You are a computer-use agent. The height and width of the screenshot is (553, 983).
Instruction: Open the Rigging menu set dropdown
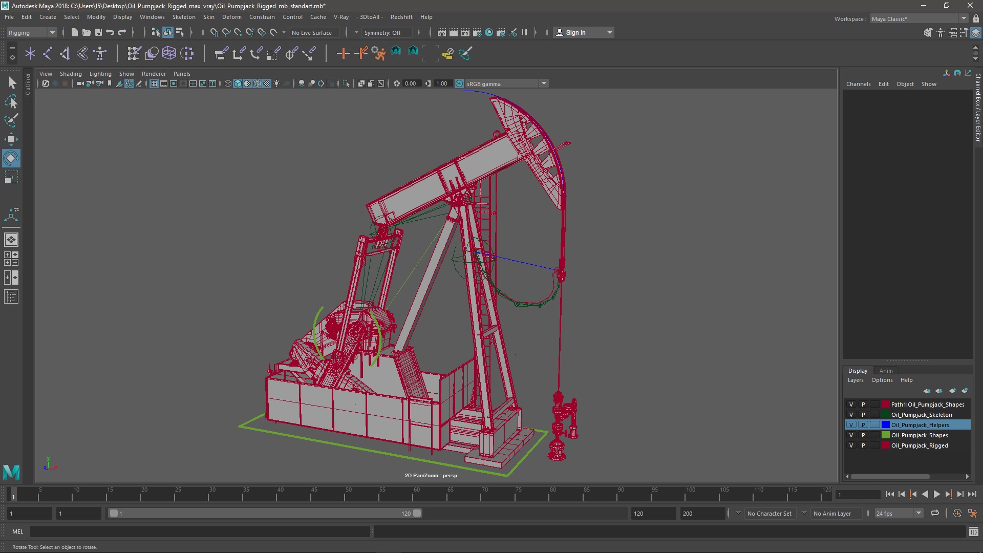[32, 32]
